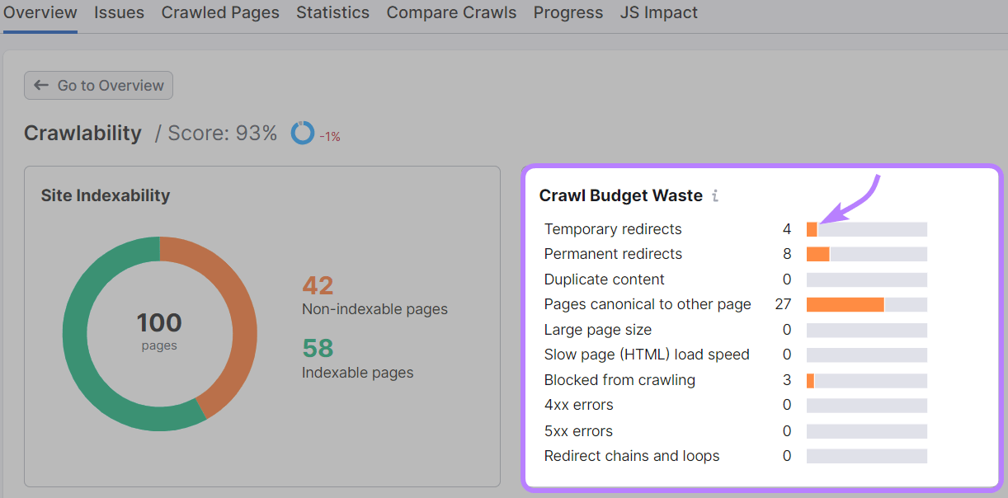
Task: Open the Crawl Budget Waste info tooltip
Action: click(716, 195)
